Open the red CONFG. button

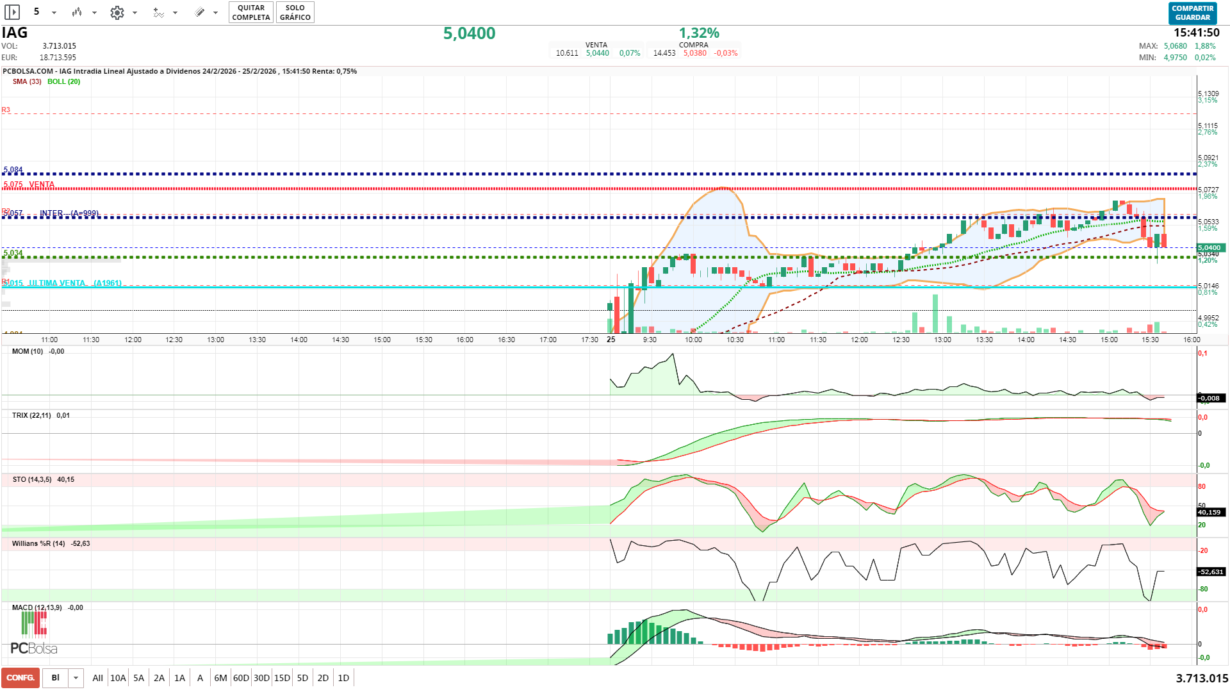(x=20, y=678)
